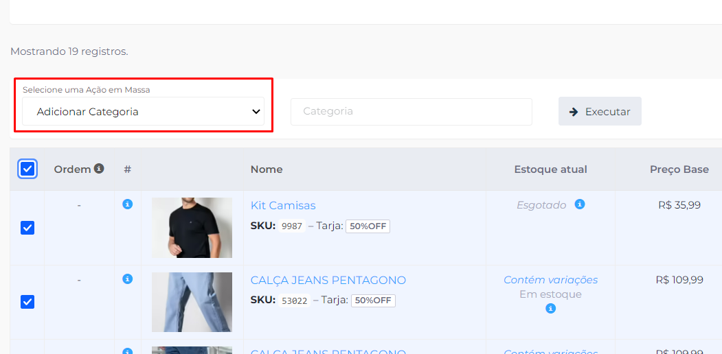Click the Executar button
The image size is (722, 354).
point(600,111)
